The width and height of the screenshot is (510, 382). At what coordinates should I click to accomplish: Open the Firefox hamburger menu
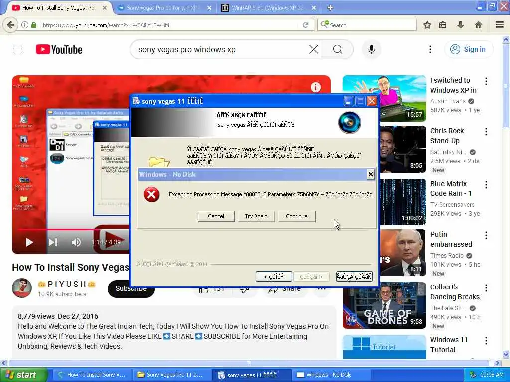(500, 25)
